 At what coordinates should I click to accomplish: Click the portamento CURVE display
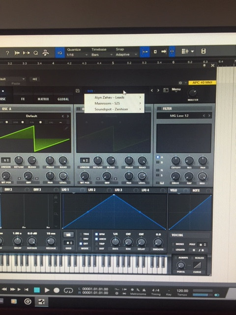tap(197, 265)
